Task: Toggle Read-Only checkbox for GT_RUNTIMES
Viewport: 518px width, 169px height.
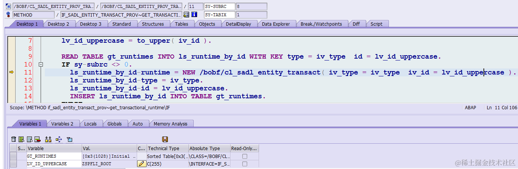Action: coord(245,156)
